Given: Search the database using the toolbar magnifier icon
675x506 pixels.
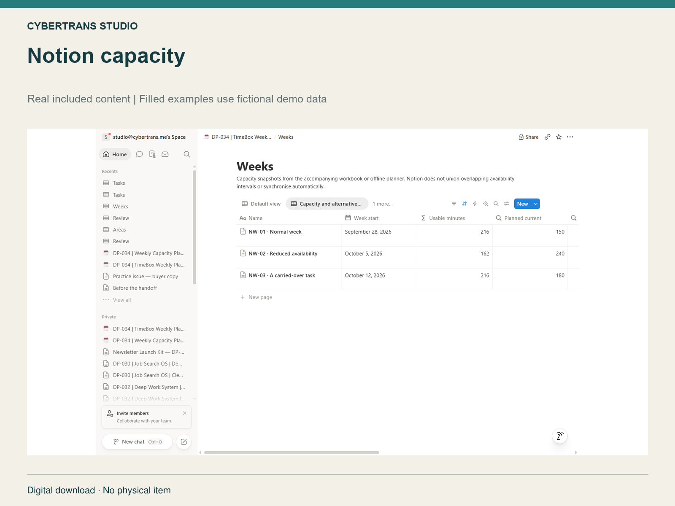Looking at the screenshot, I should tap(496, 204).
